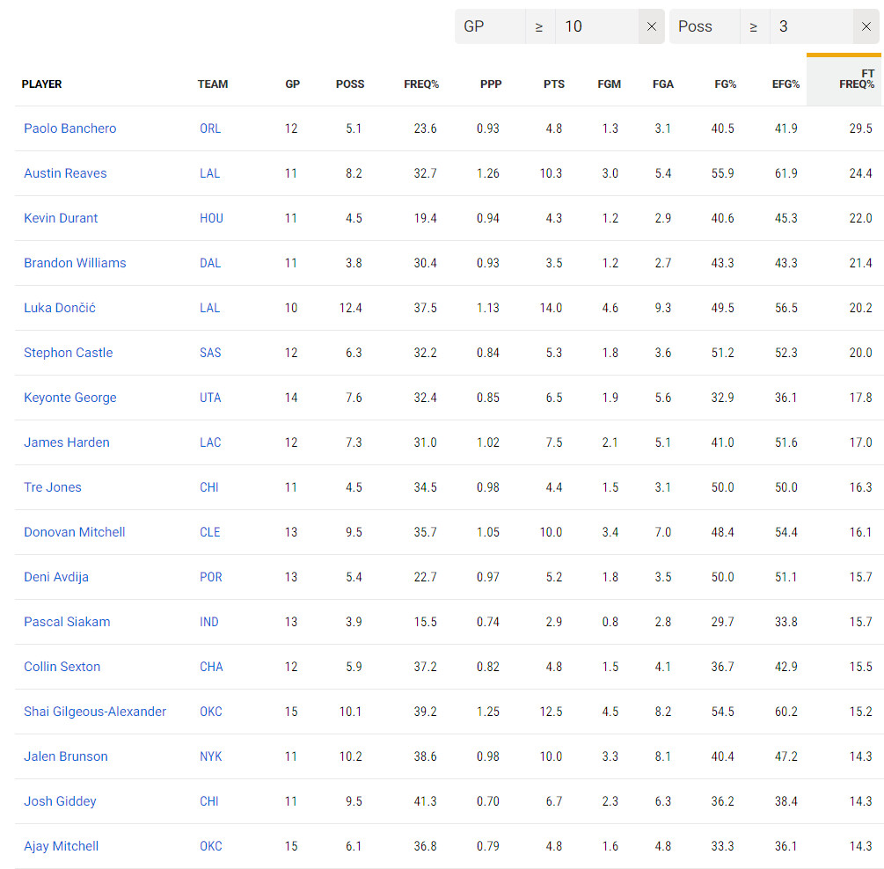The height and width of the screenshot is (869, 884).
Task: Sort table by GP column header
Action: tap(293, 84)
